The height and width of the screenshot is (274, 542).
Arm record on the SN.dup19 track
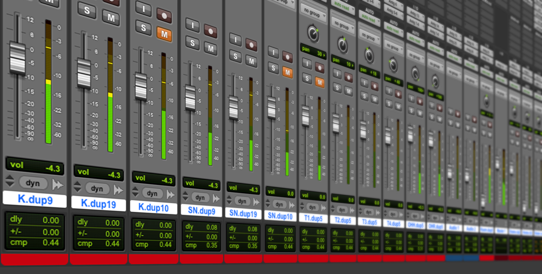(x=251, y=44)
